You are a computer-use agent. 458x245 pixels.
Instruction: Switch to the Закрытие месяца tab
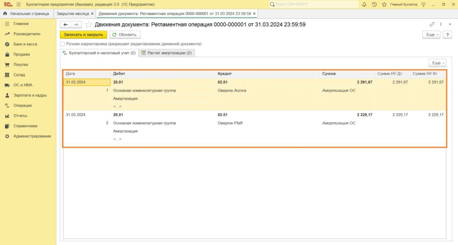pyautogui.click(x=72, y=14)
